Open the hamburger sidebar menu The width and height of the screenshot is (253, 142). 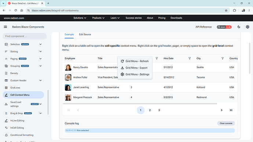click(x=5, y=27)
